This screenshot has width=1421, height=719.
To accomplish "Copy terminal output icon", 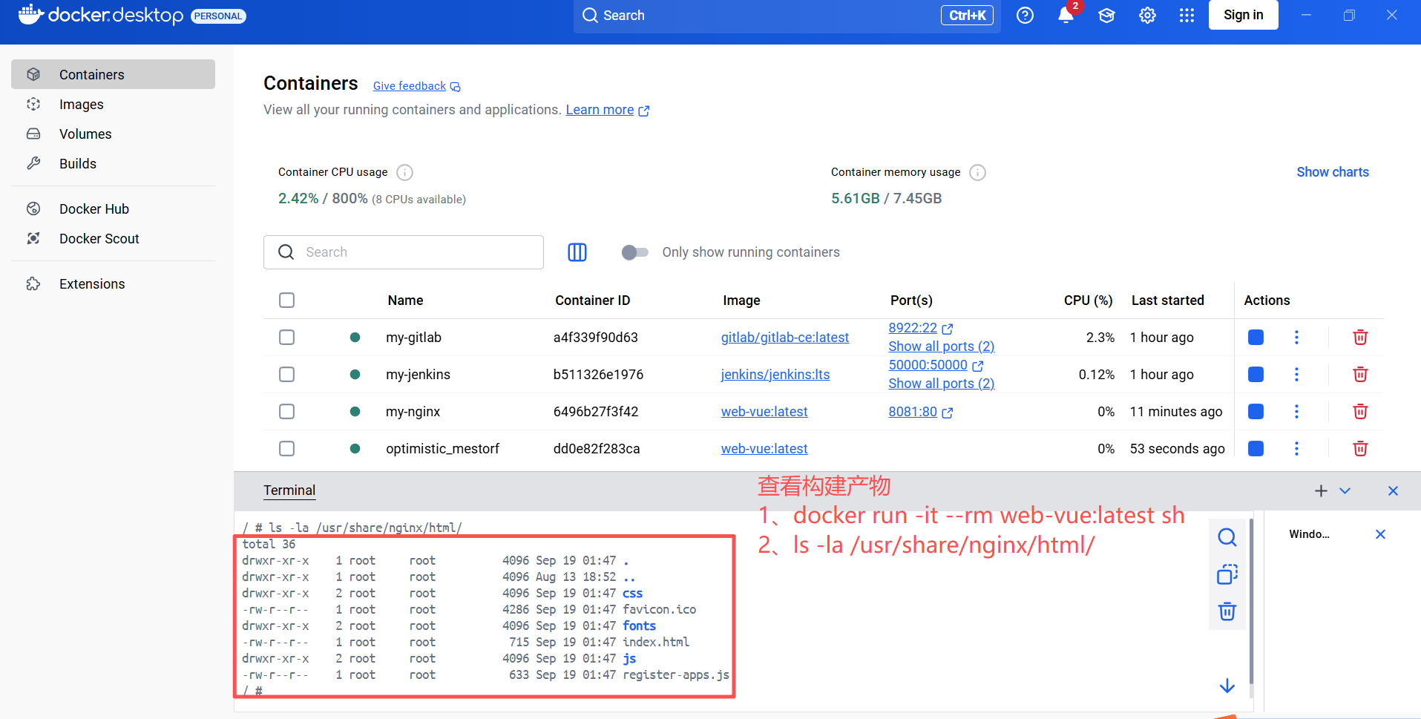I will [1227, 574].
